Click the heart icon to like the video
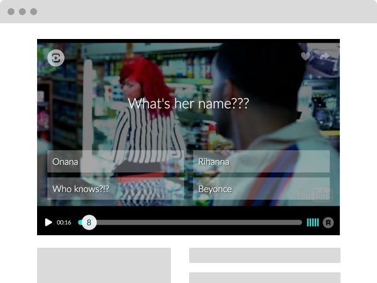The image size is (377, 283). 305,56
